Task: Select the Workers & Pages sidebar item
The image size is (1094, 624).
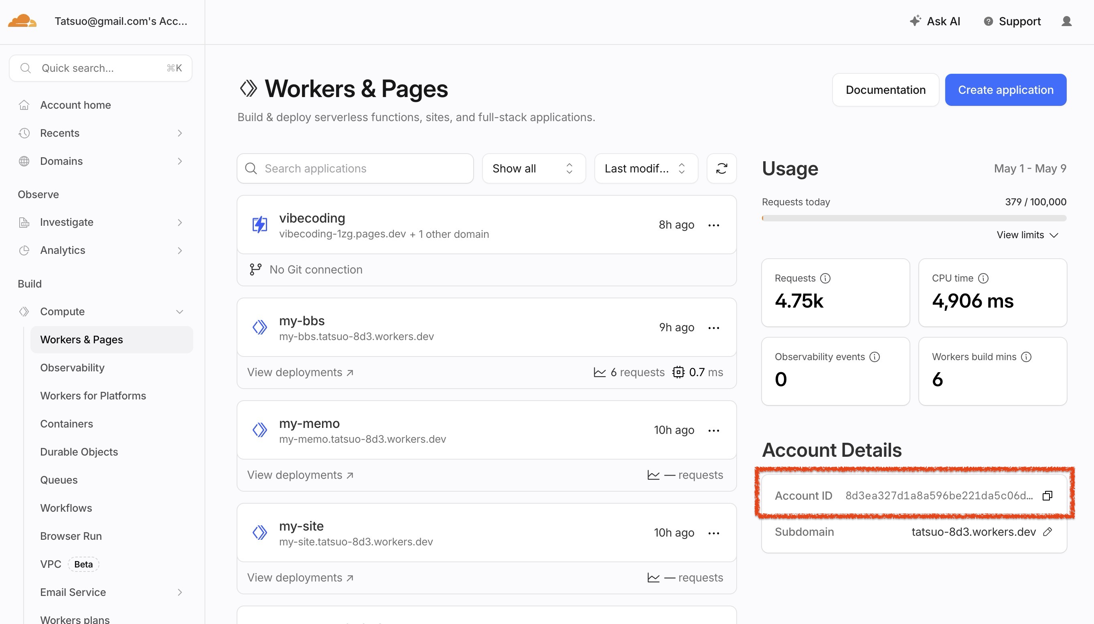Action: click(112, 340)
